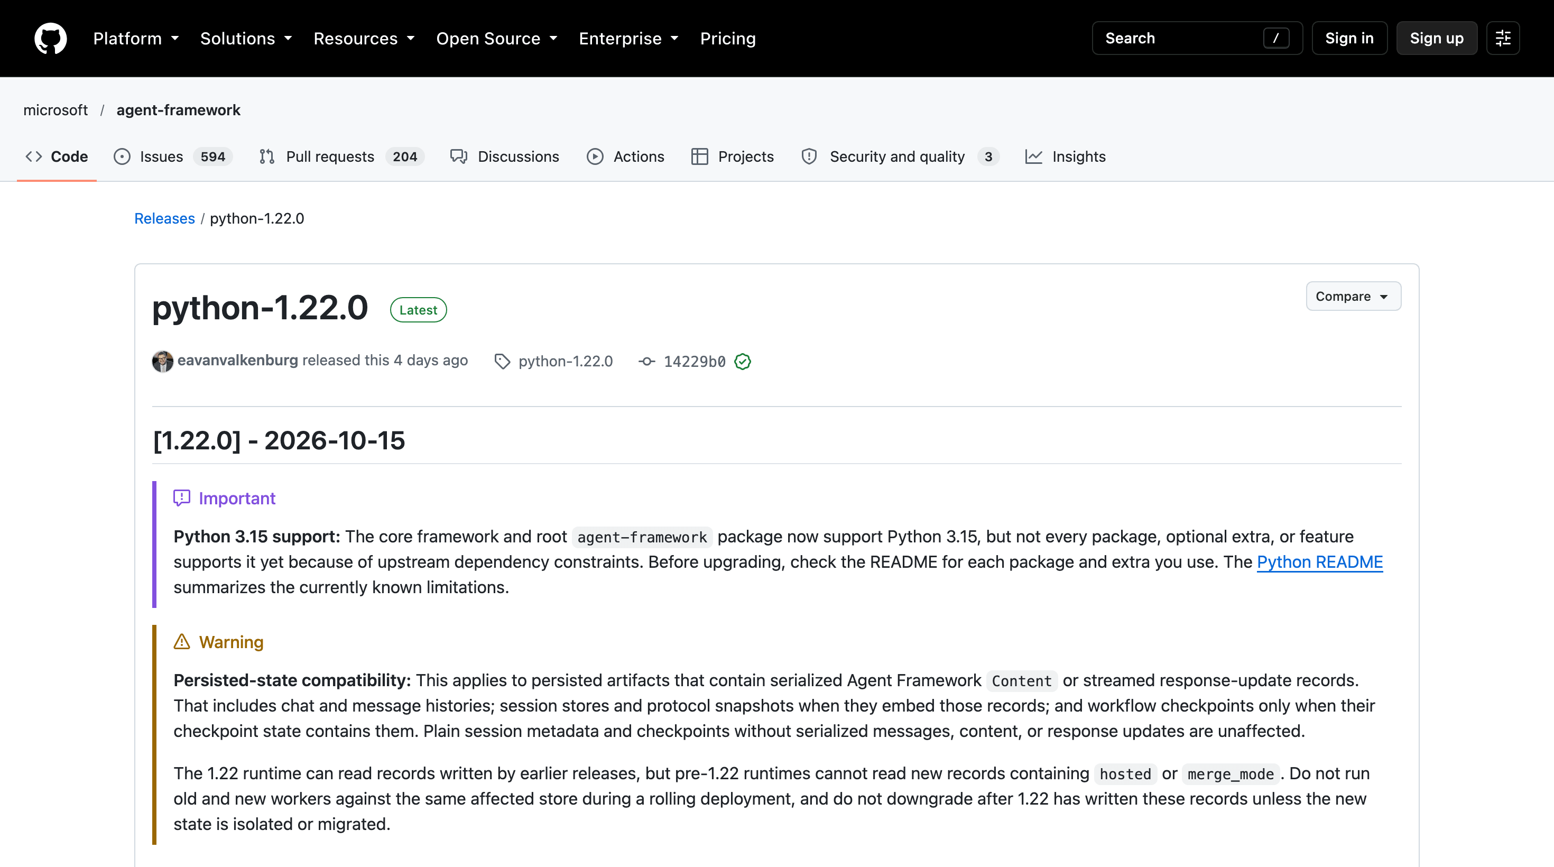Open the python-1.22.0 tag link
1554x867 pixels.
click(565, 362)
